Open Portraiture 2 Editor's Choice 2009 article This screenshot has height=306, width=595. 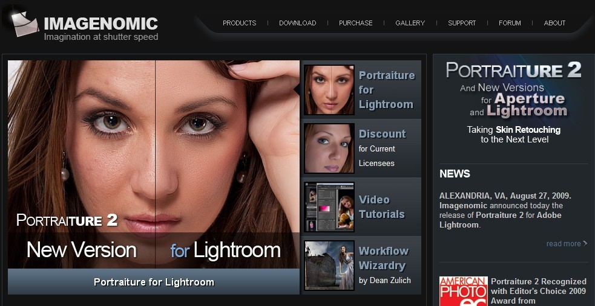539,292
